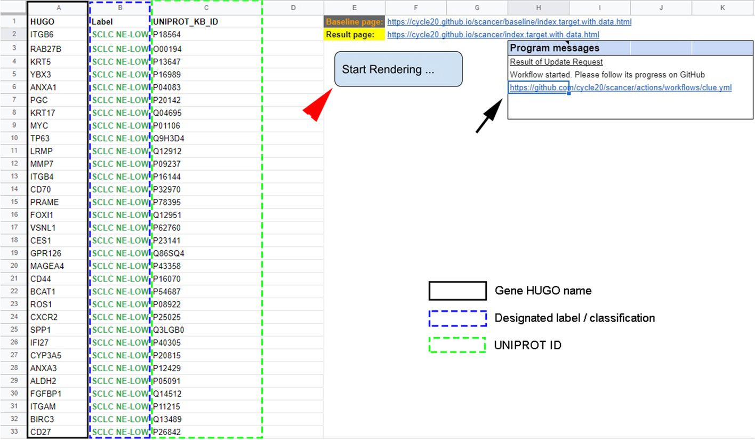Select column B header
The height and width of the screenshot is (440, 755).
tap(120, 7)
